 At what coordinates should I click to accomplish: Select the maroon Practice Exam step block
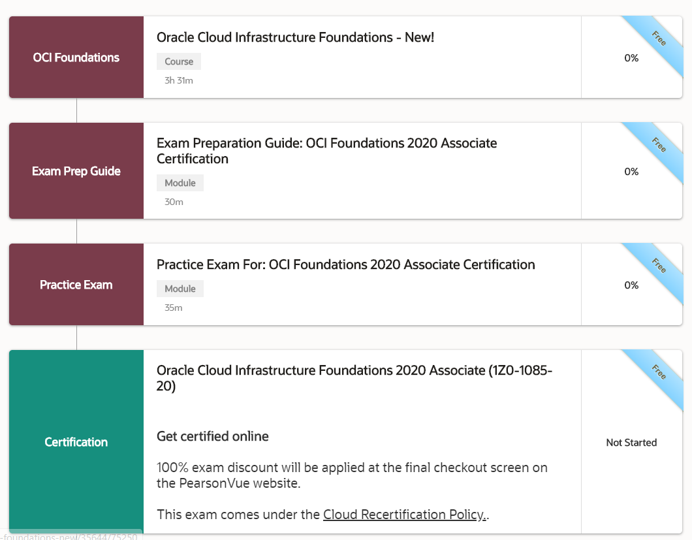(76, 285)
